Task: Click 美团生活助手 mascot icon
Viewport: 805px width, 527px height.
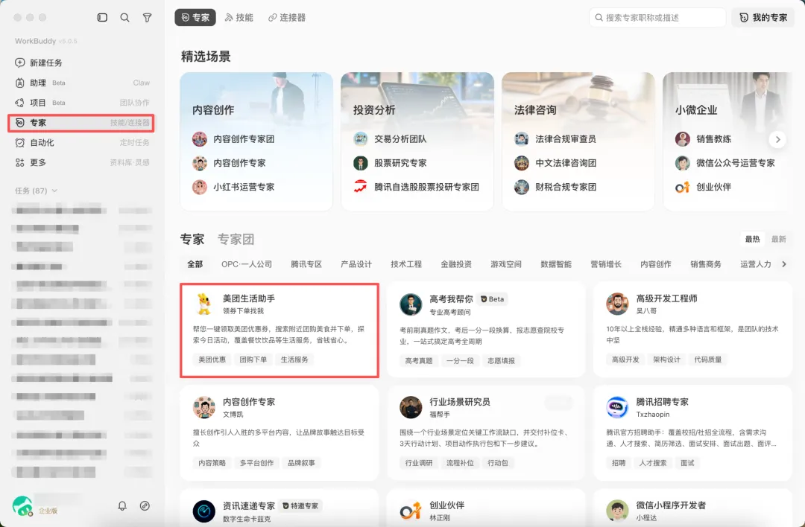Action: (203, 304)
